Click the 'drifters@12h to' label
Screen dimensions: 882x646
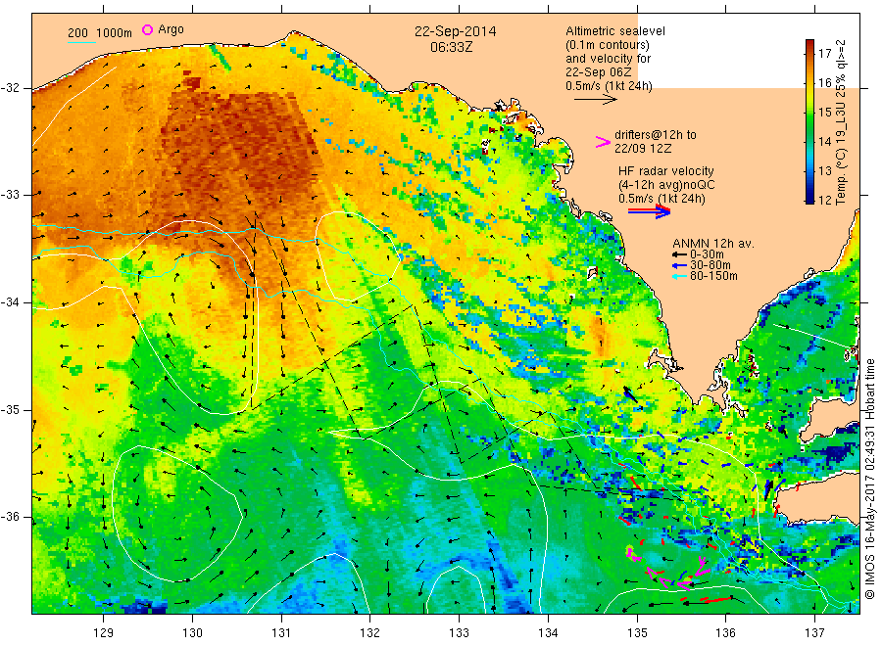656,135
